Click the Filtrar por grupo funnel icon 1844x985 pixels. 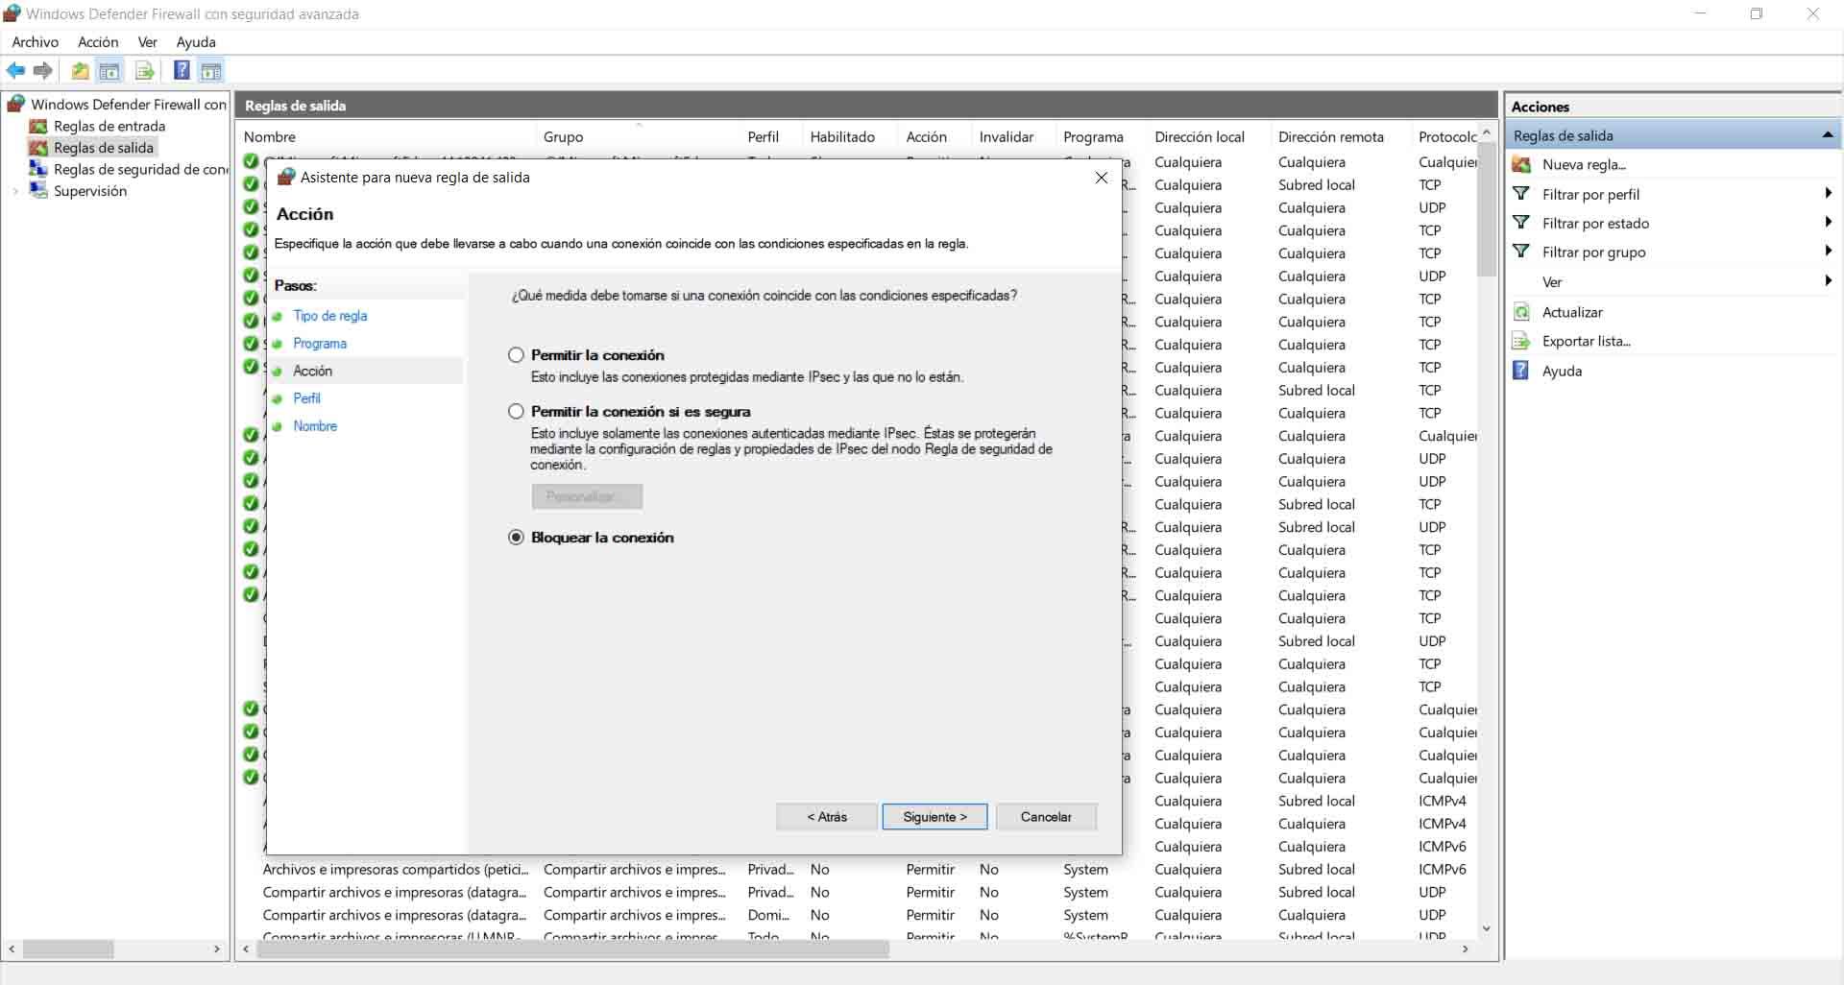[x=1521, y=252]
